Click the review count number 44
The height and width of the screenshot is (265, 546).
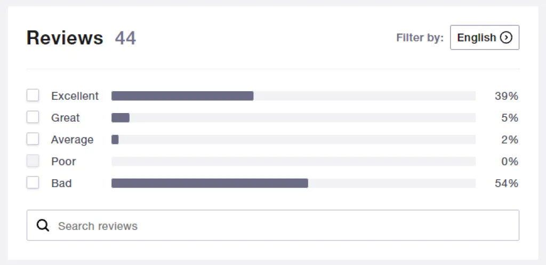[x=125, y=38]
